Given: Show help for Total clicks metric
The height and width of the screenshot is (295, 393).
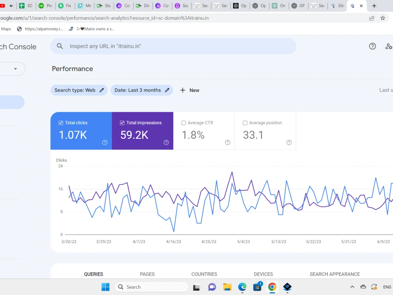Looking at the screenshot, I should [x=105, y=142].
